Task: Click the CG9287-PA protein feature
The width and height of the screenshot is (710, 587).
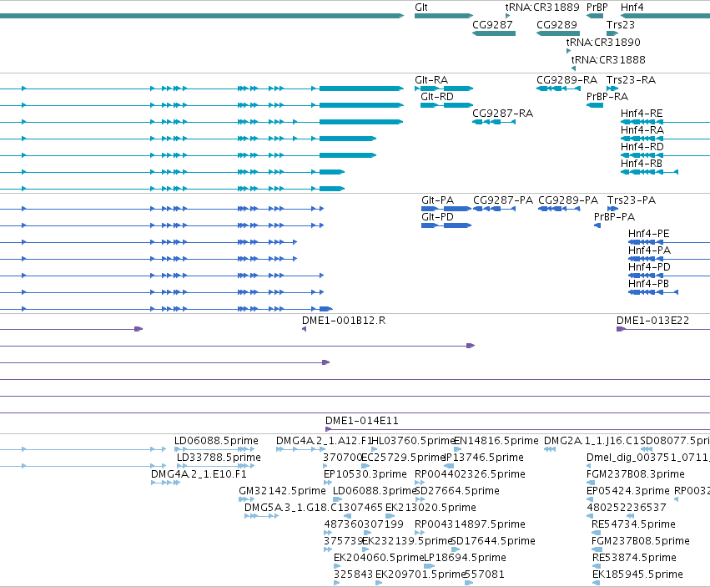Action: 494,209
